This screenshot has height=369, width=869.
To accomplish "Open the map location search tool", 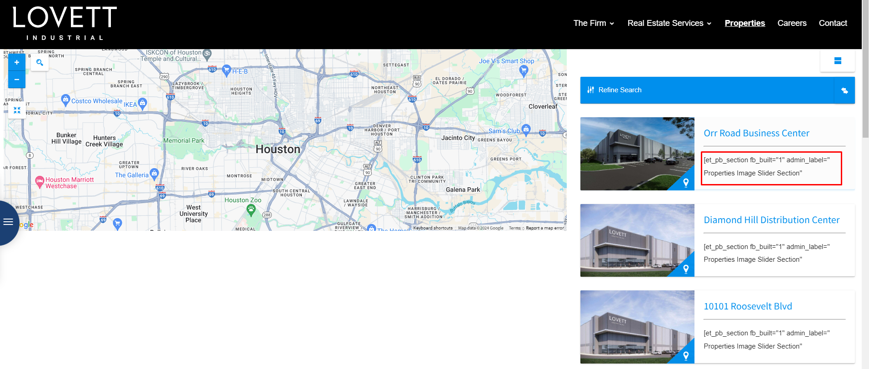I will pyautogui.click(x=40, y=63).
